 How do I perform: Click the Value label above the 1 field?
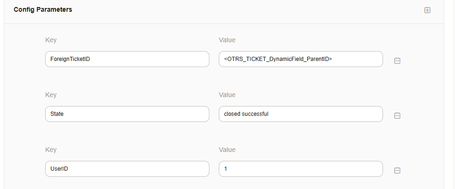click(x=227, y=150)
